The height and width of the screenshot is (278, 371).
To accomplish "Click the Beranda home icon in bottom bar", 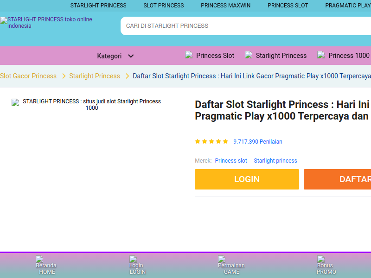I will [x=39, y=259].
